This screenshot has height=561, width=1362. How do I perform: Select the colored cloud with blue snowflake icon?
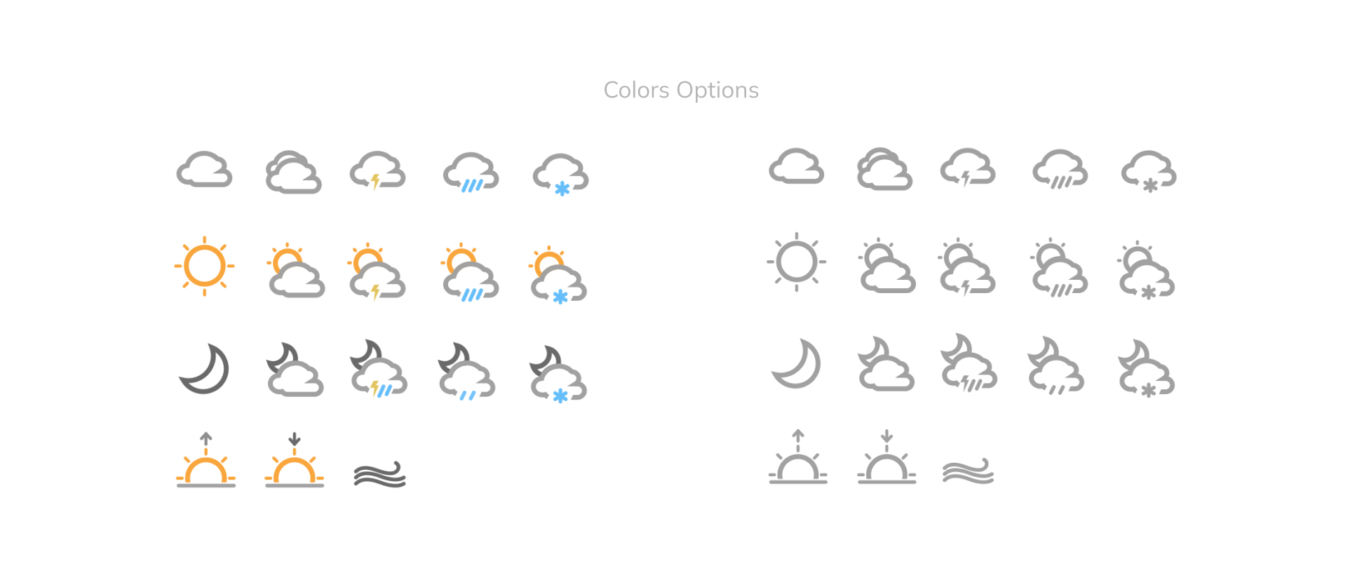[560, 174]
